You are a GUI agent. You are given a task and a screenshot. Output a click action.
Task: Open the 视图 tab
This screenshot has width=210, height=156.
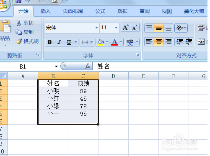tap(167, 11)
